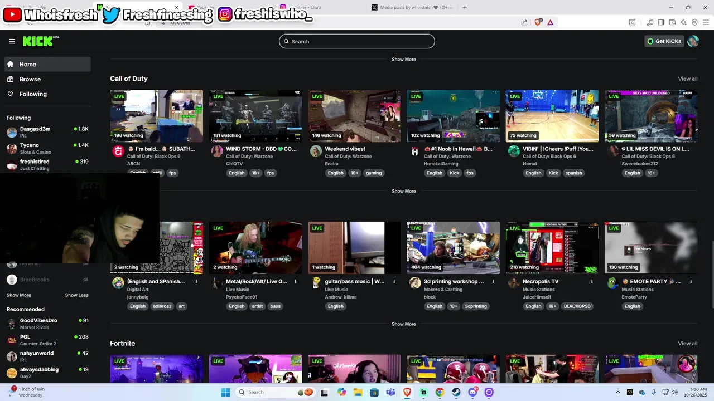
Task: Open more options for EMOTE PARTY stream
Action: click(x=691, y=282)
